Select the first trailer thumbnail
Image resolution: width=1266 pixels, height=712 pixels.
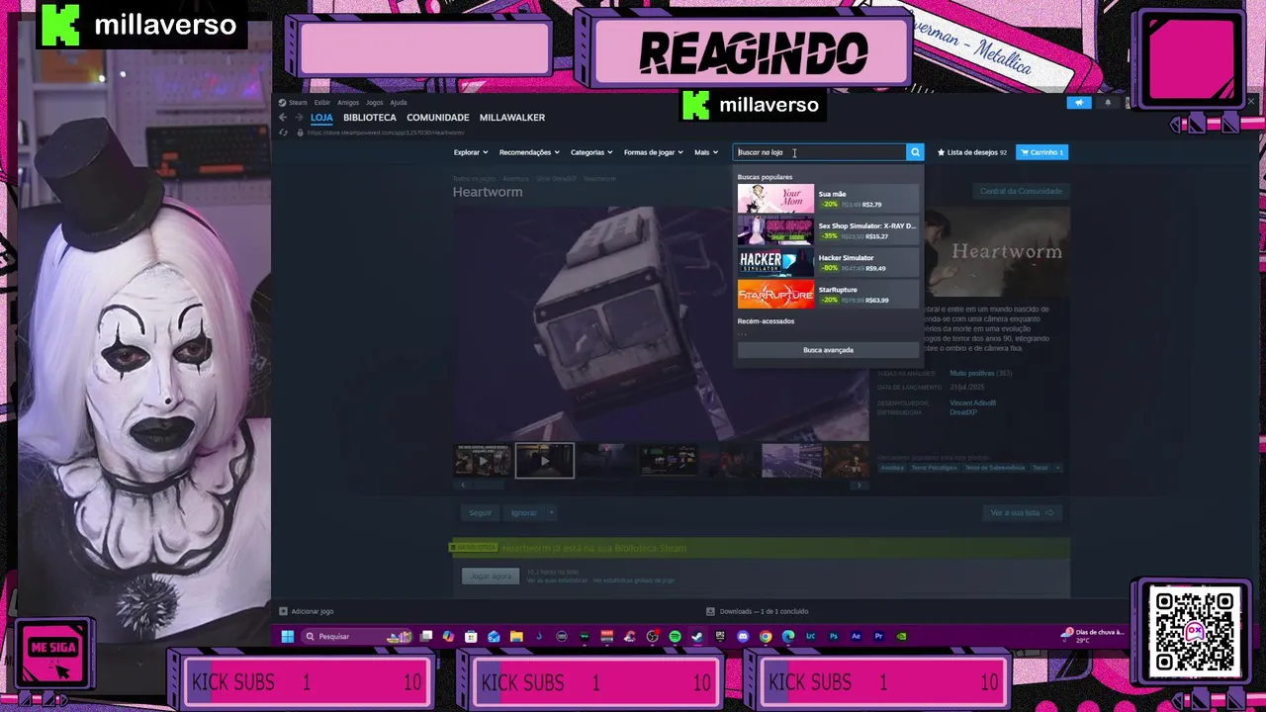click(483, 460)
